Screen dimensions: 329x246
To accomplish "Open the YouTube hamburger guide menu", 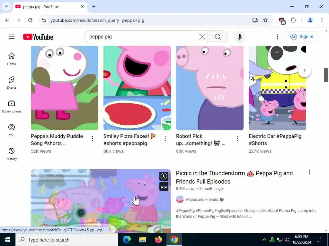I will (x=12, y=37).
